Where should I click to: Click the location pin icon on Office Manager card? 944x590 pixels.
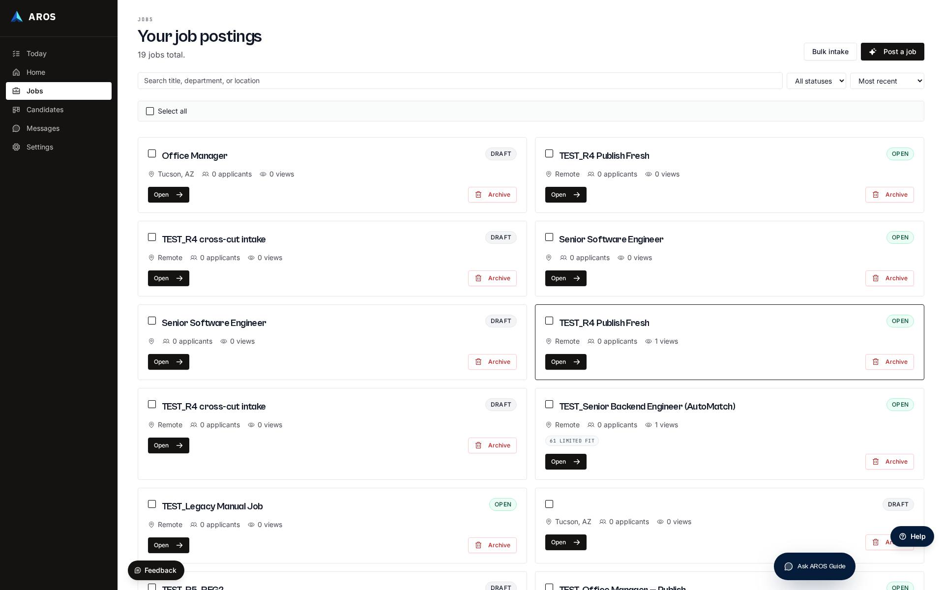tap(151, 174)
